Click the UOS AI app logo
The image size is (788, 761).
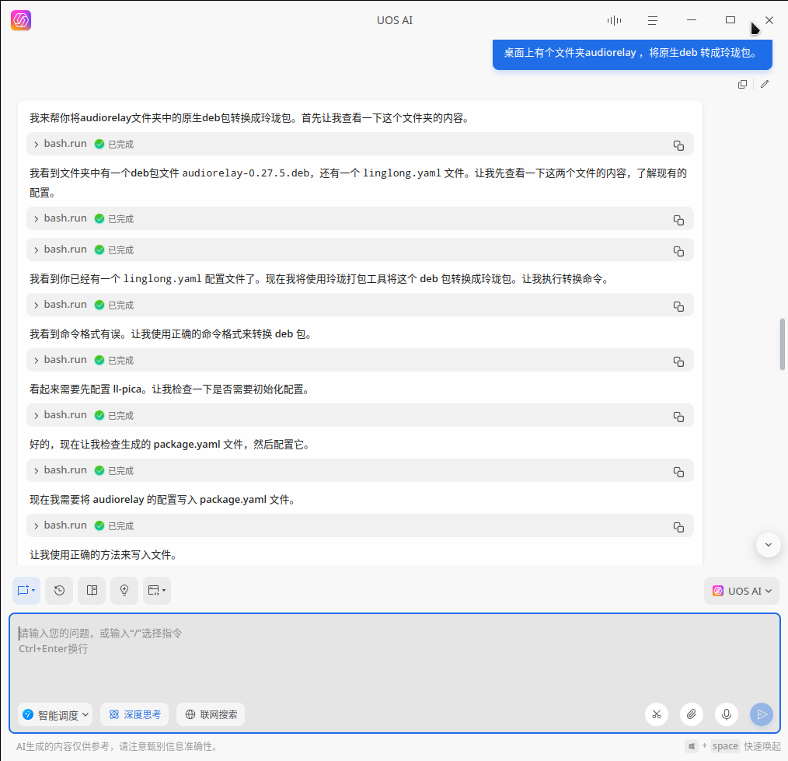pos(21,21)
